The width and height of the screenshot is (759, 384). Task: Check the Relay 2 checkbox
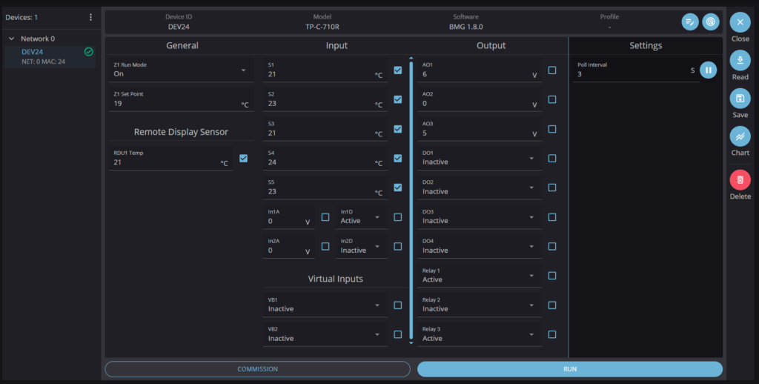(x=551, y=305)
